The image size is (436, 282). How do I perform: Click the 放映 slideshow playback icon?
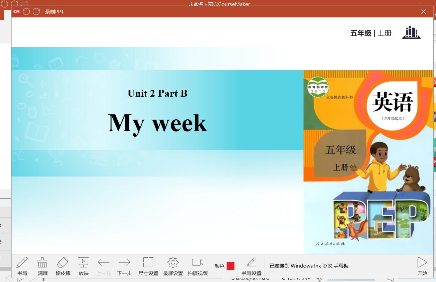coord(83,266)
